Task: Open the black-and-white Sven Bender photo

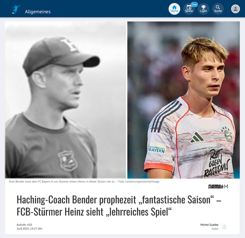Action: coord(65,100)
